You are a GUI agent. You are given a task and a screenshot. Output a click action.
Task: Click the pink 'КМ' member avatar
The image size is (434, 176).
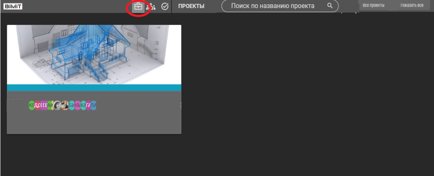pyautogui.click(x=77, y=105)
